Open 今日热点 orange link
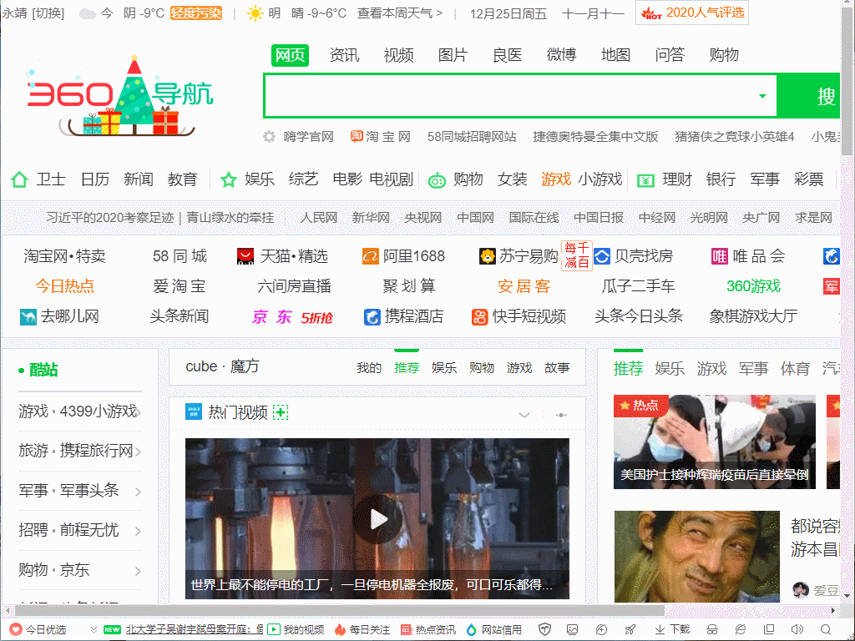Screen dimensions: 855x641 coord(65,286)
